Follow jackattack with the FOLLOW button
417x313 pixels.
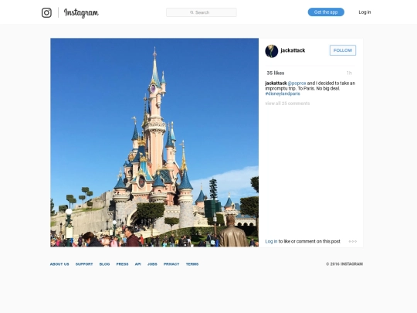343,50
